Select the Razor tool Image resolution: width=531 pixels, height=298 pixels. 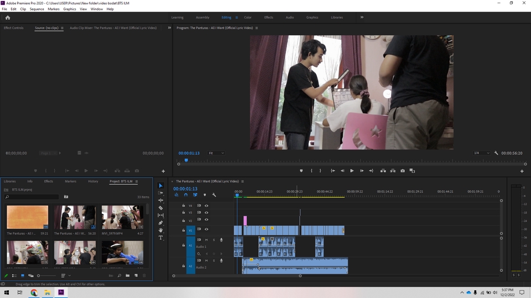(160, 208)
